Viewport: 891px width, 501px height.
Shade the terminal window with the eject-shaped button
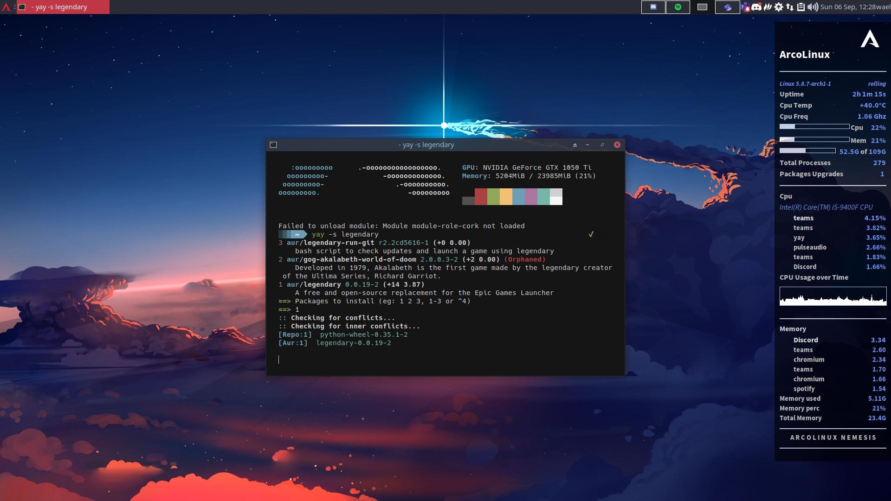575,145
